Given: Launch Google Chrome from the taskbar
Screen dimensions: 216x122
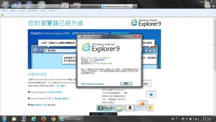Looking at the screenshot, I should [x=53, y=119].
